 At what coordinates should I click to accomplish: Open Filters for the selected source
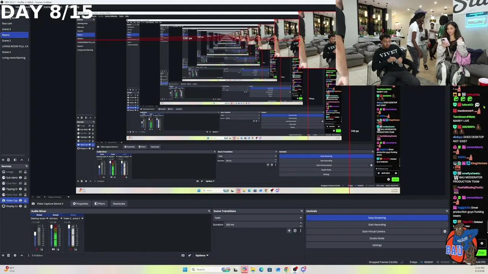pos(100,204)
